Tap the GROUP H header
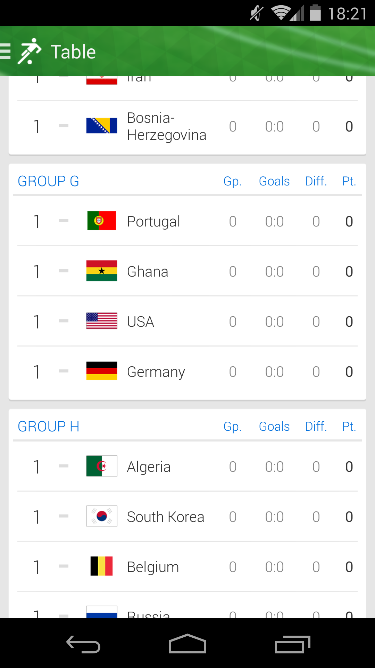 point(49,427)
